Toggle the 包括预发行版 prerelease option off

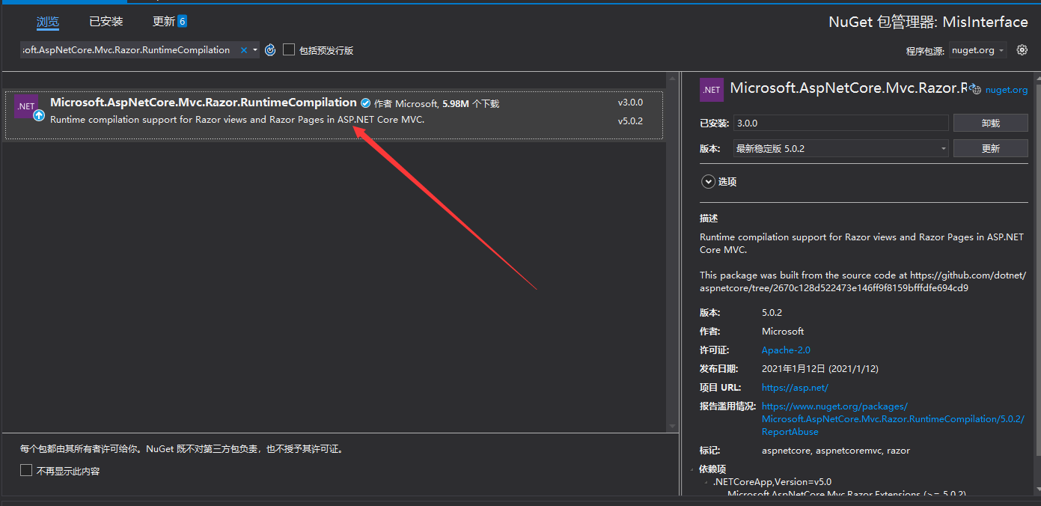click(289, 50)
